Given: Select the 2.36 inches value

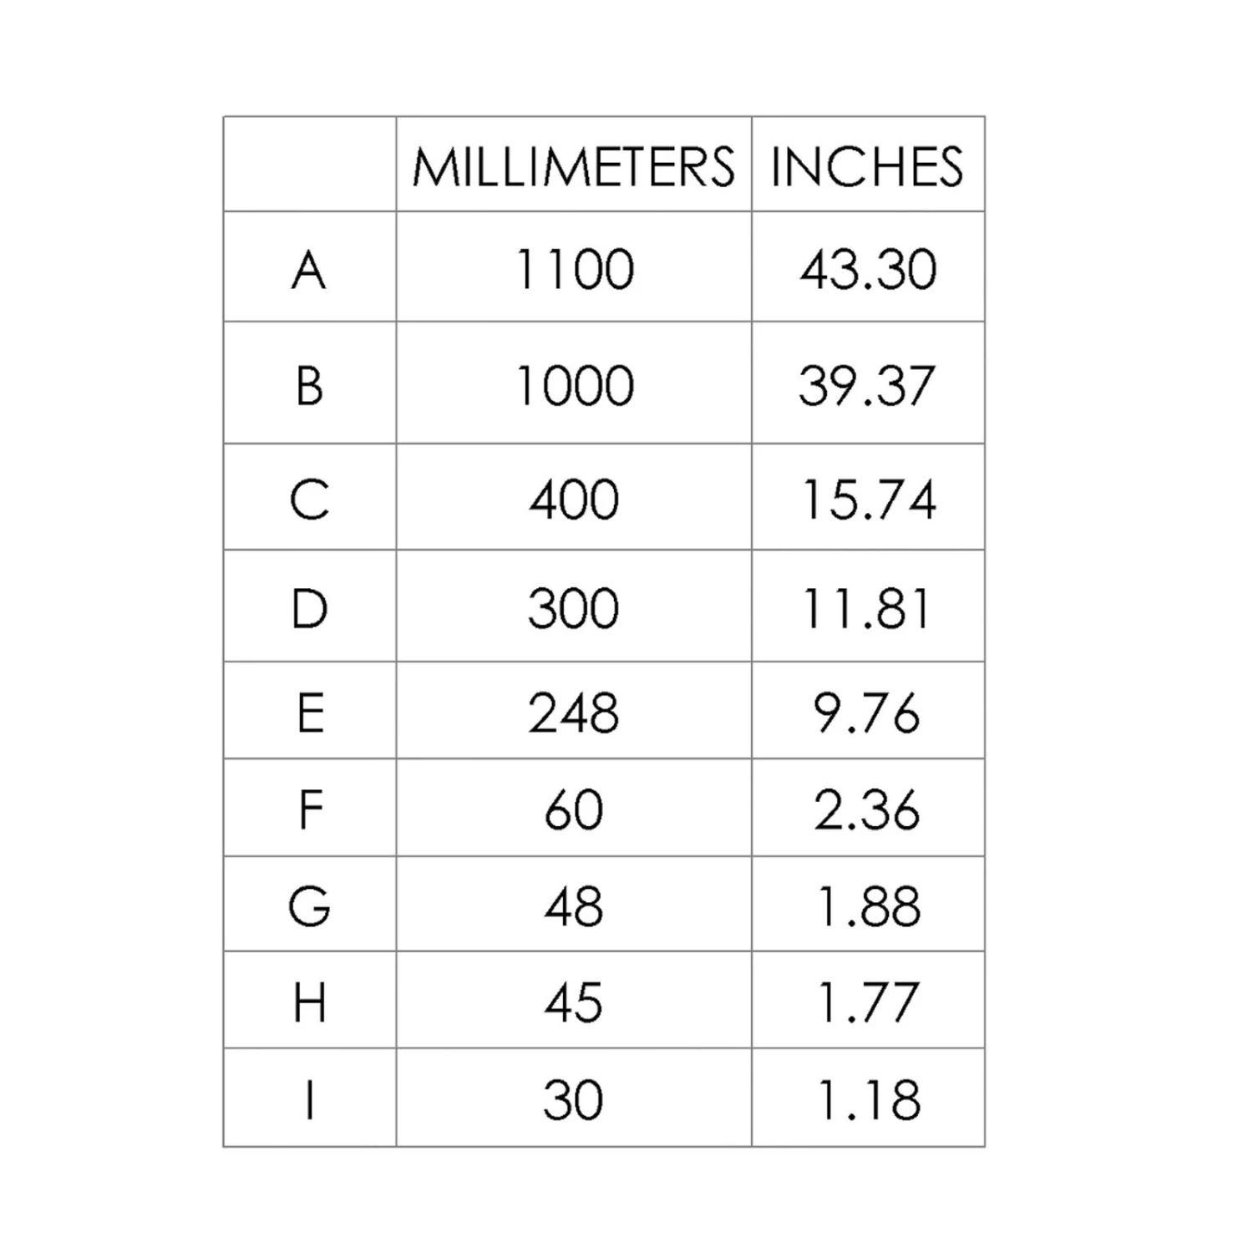Looking at the screenshot, I should tap(867, 809).
